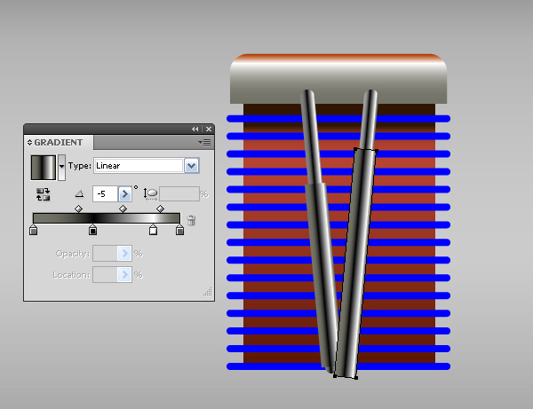Click the Delete Stop trash icon
Image resolution: width=533 pixels, height=409 pixels.
191,220
